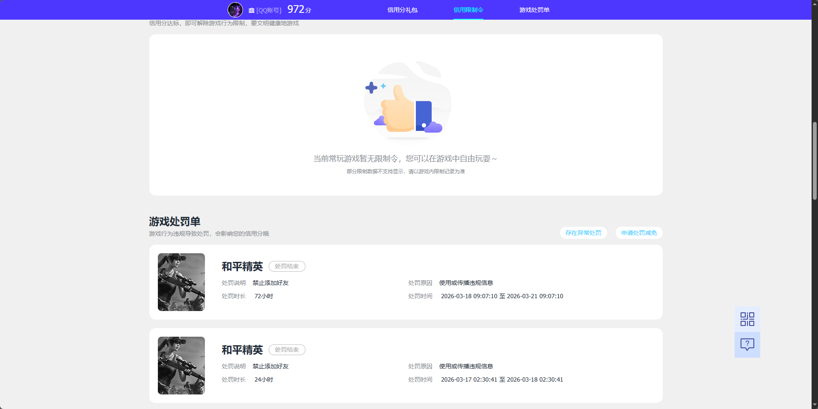Image resolution: width=818 pixels, height=409 pixels.
Task: Click the 和平精英 title on the 72小时 card
Action: (x=242, y=267)
